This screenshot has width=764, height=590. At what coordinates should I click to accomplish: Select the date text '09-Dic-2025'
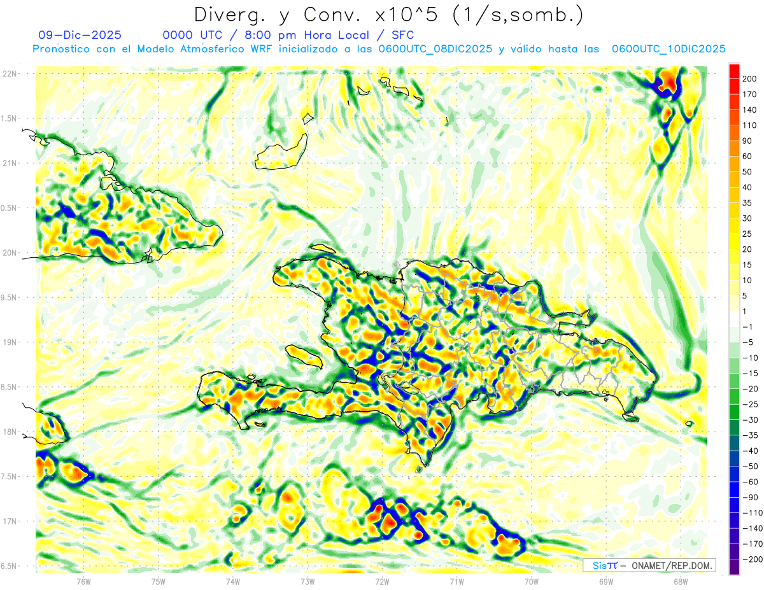click(x=80, y=35)
